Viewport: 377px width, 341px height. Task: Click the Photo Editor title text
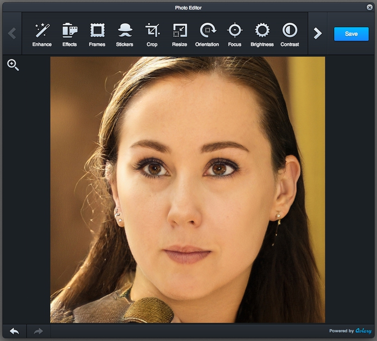click(188, 8)
